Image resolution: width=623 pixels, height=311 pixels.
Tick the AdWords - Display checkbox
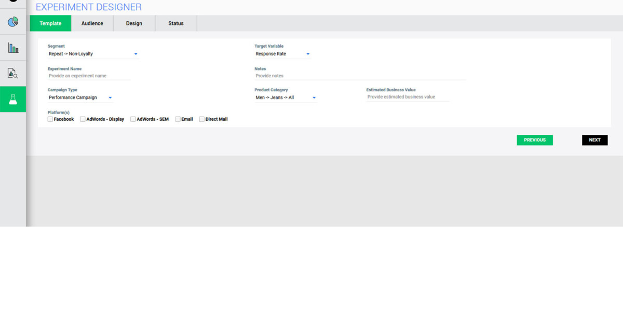click(x=83, y=119)
